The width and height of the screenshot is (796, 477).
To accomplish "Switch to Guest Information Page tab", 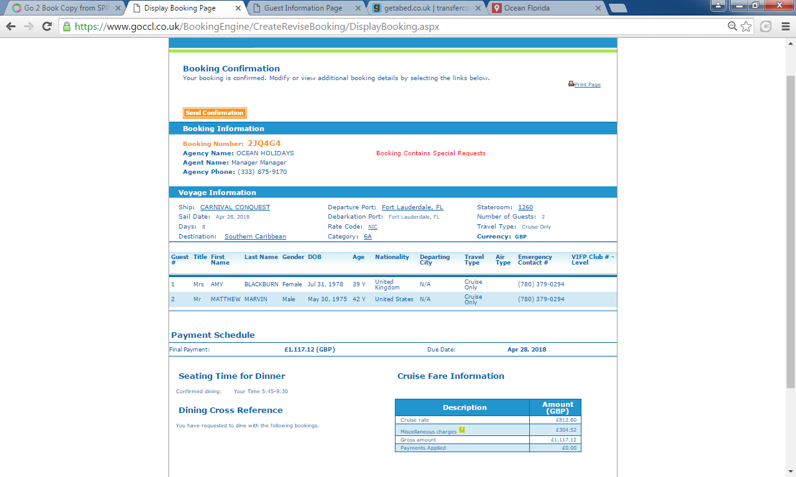I will 305,8.
